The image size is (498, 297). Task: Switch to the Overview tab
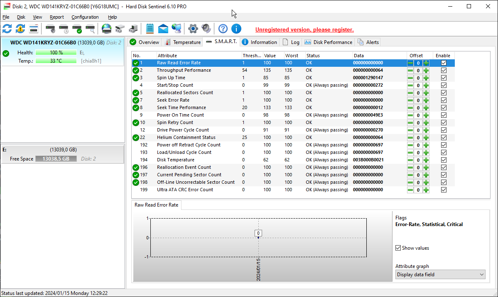coord(145,42)
